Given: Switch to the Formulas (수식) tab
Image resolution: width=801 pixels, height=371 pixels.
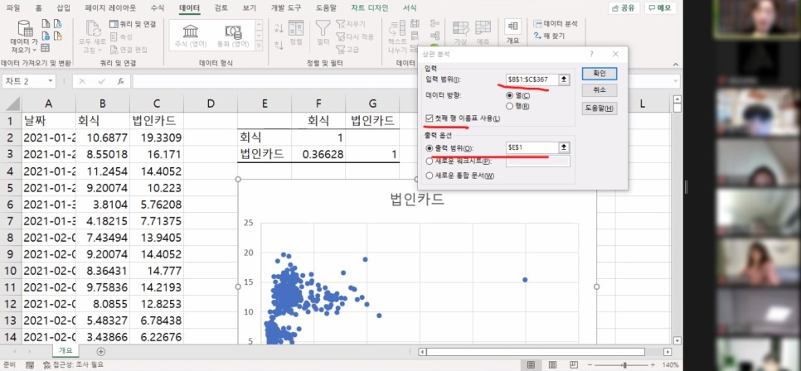Looking at the screenshot, I should coord(158,7).
